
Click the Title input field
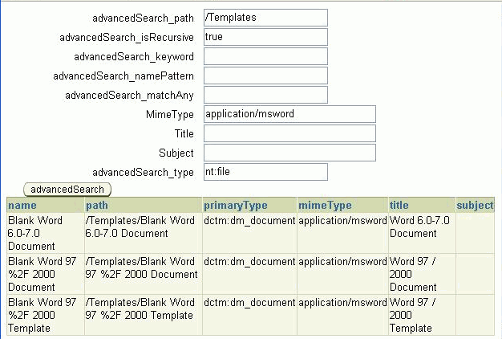[289, 133]
